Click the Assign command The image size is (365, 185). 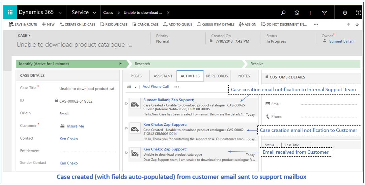(248, 24)
